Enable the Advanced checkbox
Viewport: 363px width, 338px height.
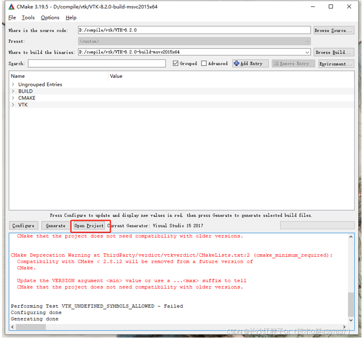click(204, 64)
